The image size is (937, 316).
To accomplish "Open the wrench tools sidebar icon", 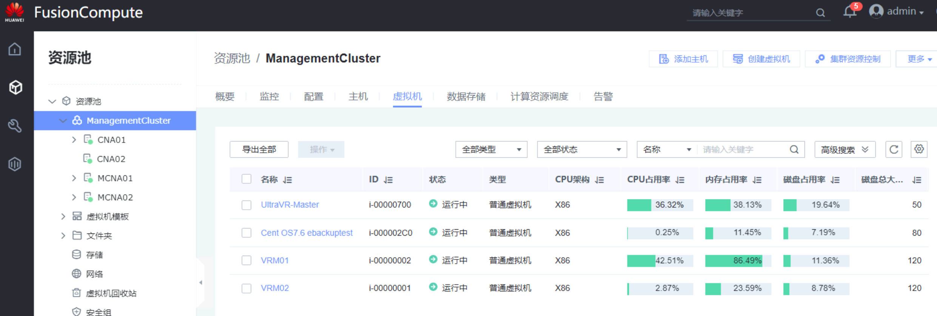I will 15,126.
